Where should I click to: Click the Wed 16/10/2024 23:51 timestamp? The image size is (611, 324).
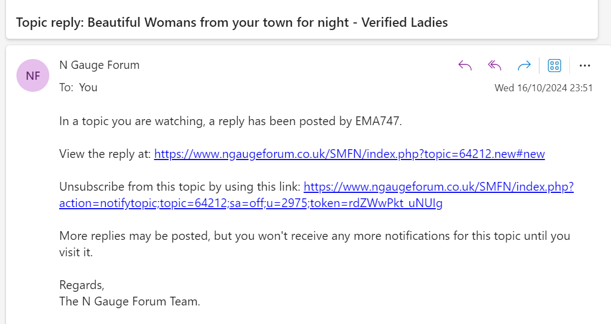click(x=544, y=88)
